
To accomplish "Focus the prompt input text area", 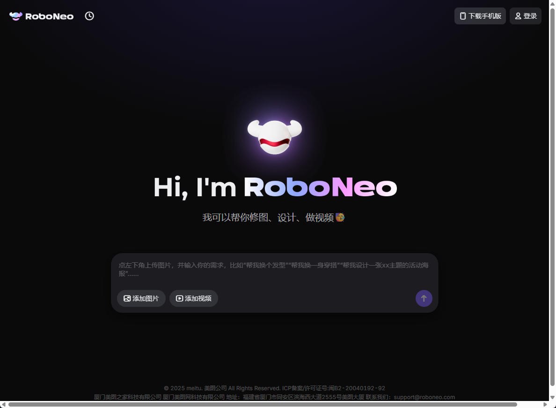I will click(274, 270).
